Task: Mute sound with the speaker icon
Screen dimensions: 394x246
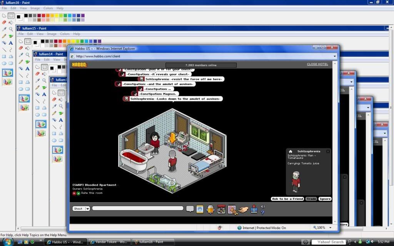Action: coord(263,207)
